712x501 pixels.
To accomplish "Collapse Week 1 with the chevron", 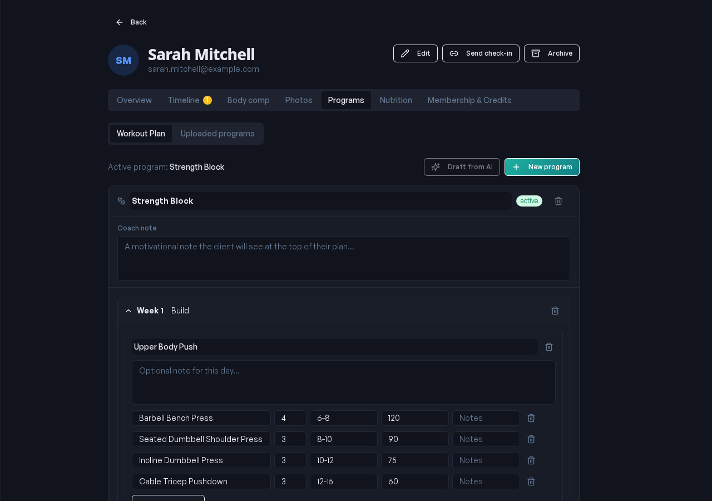I will [x=128, y=311].
